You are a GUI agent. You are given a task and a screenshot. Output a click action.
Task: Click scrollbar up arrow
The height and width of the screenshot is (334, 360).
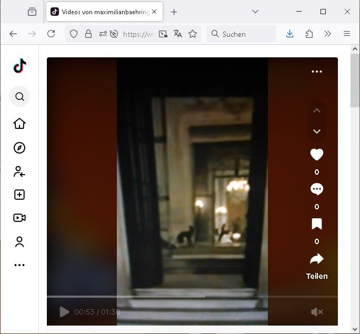(355, 49)
